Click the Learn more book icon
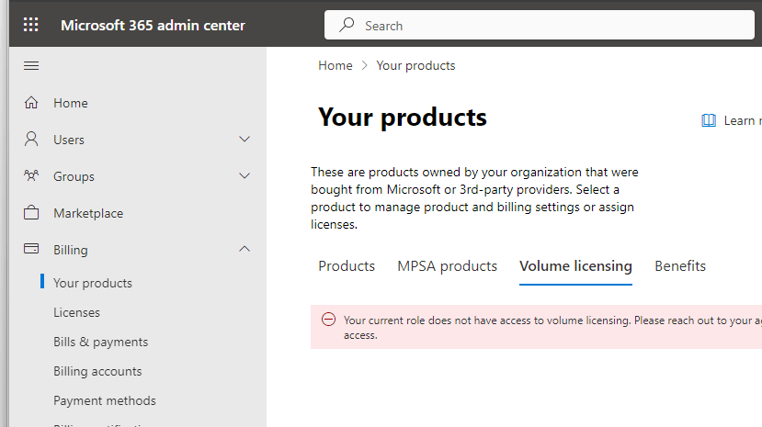The width and height of the screenshot is (762, 427). click(709, 120)
